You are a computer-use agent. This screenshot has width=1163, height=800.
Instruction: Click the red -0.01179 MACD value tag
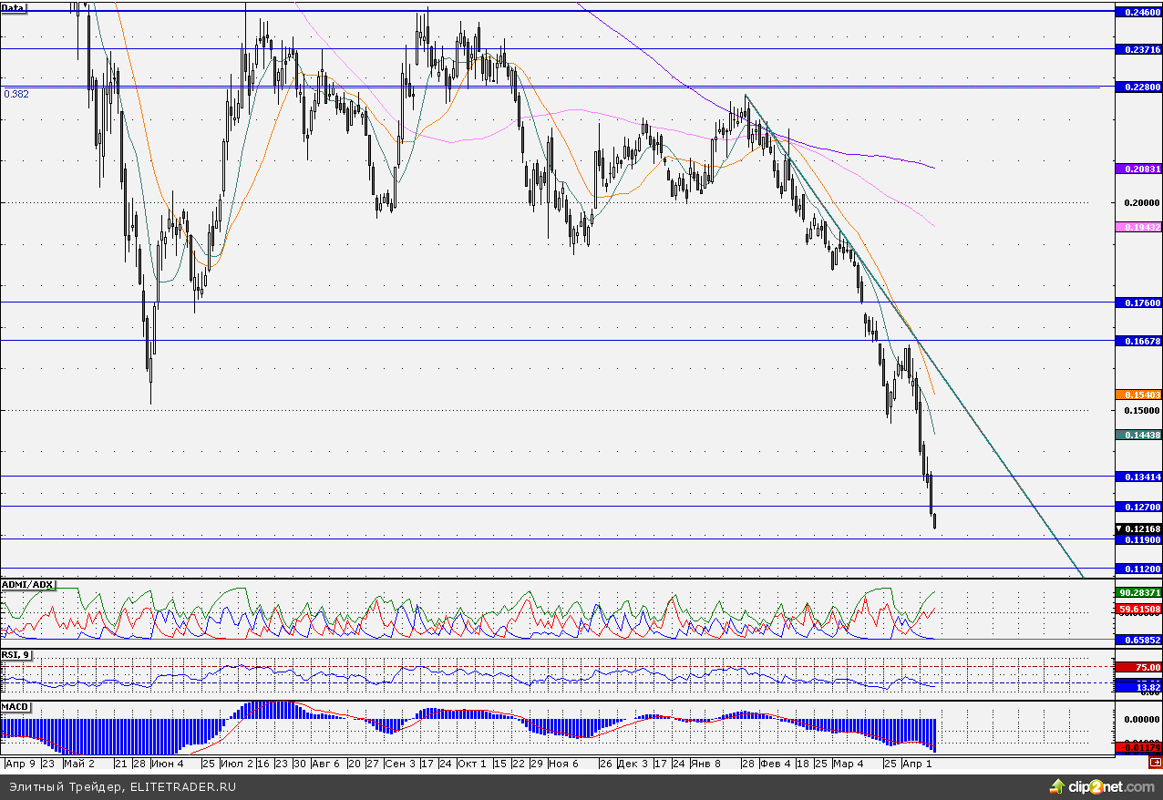click(x=1138, y=747)
